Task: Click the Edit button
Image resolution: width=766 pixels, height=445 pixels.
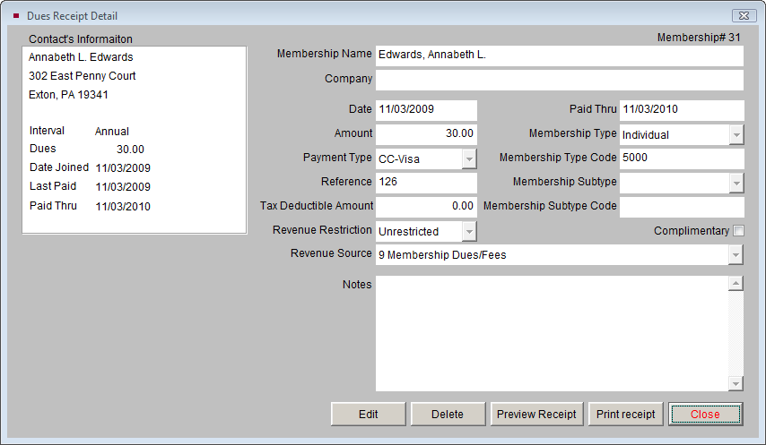Action: point(369,414)
